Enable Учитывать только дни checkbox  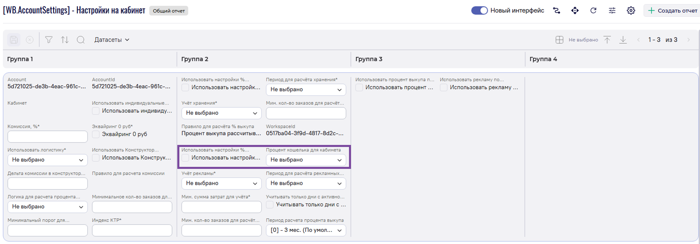pyautogui.click(x=270, y=205)
